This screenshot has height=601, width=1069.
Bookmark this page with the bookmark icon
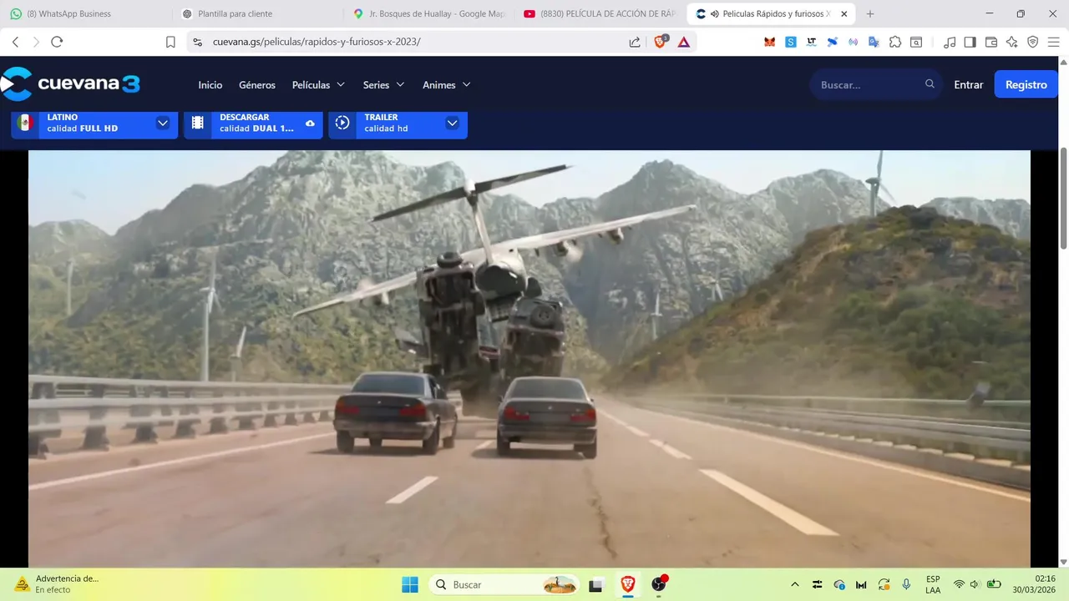click(170, 42)
